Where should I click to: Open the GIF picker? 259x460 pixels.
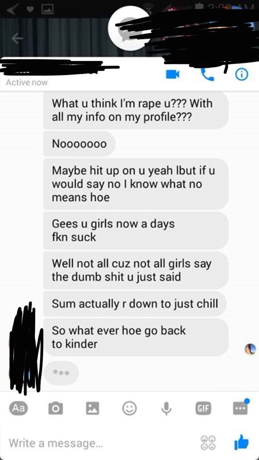pyautogui.click(x=203, y=409)
